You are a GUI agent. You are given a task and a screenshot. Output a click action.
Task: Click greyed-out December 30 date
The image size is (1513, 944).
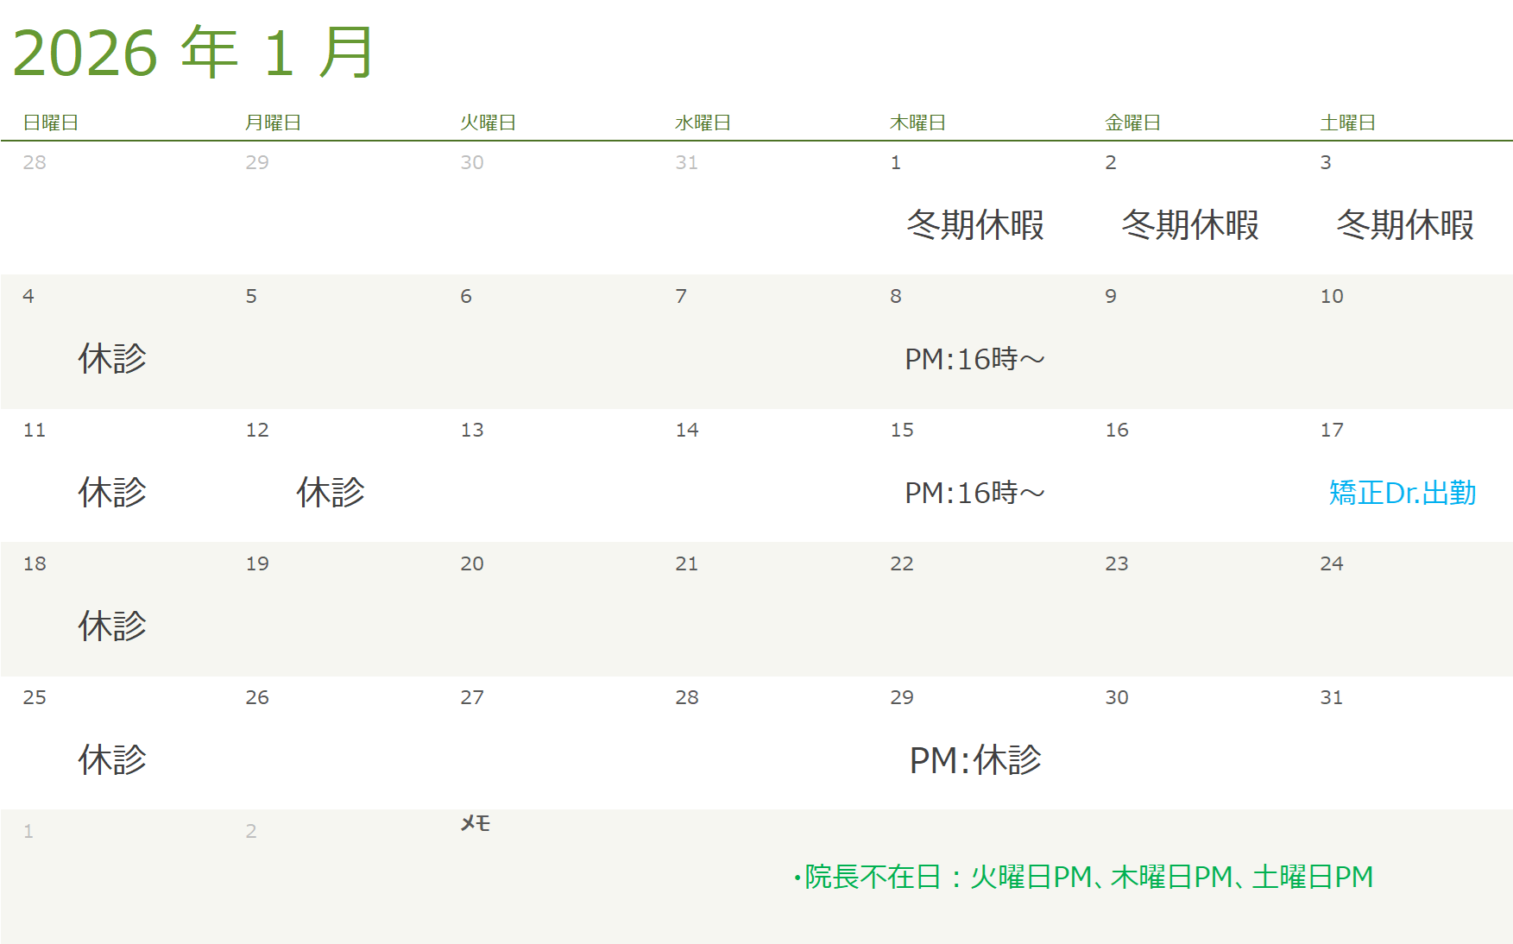pyautogui.click(x=471, y=162)
